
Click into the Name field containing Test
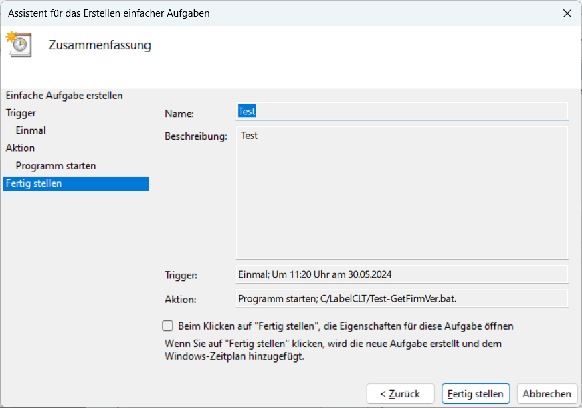pyautogui.click(x=401, y=112)
